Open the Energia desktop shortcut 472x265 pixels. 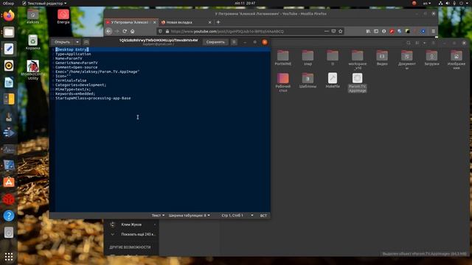(x=63, y=16)
